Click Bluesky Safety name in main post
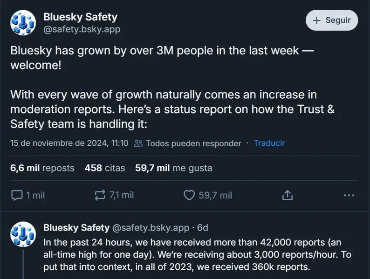 pyautogui.click(x=80, y=17)
